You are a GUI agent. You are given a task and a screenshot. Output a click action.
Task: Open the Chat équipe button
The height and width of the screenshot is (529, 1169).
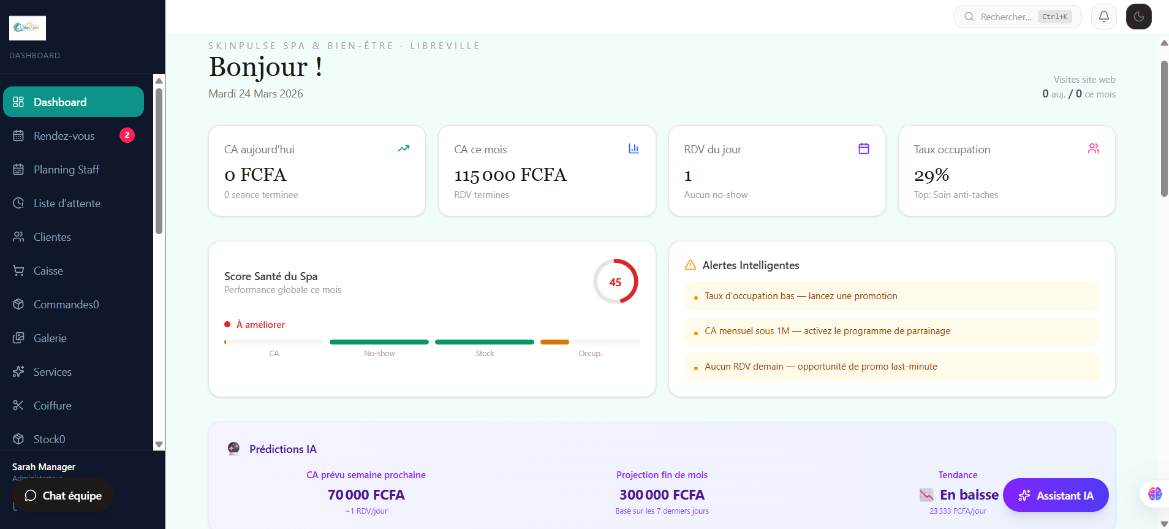click(63, 495)
